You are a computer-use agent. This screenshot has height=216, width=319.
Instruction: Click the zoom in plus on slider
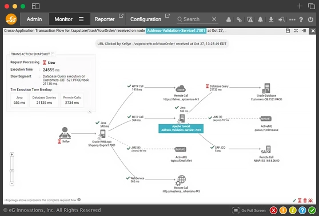[x=12, y=154]
